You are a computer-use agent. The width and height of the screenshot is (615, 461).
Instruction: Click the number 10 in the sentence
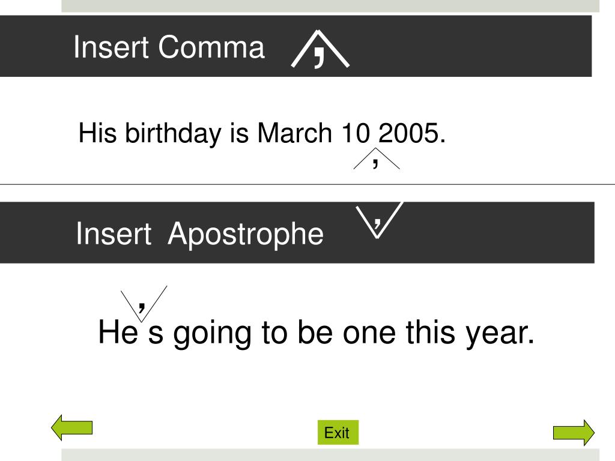pyautogui.click(x=356, y=133)
